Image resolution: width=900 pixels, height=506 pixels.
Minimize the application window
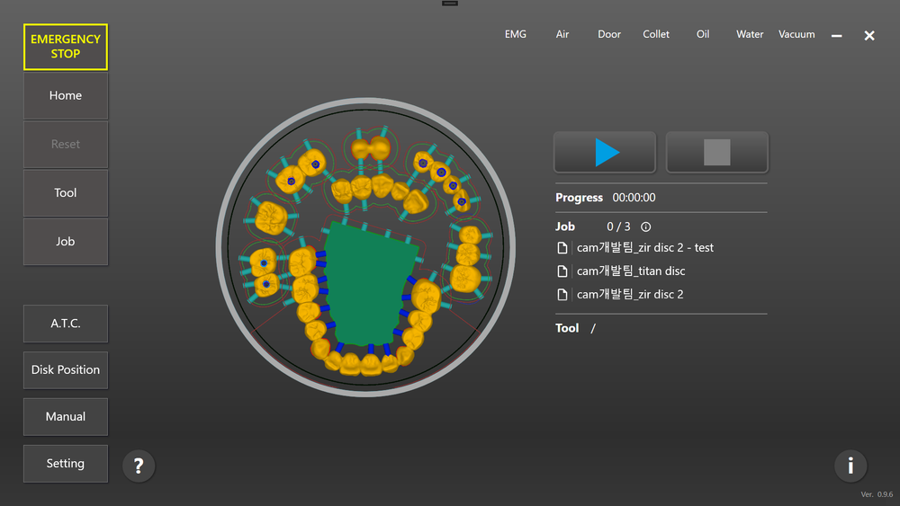pos(837,36)
